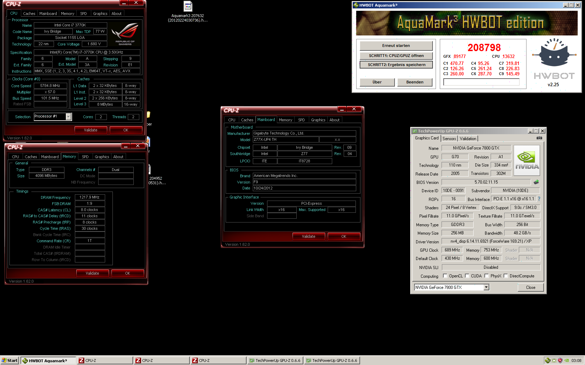Click the Windows Start button
Image resolution: width=585 pixels, height=365 pixels.
click(9, 360)
